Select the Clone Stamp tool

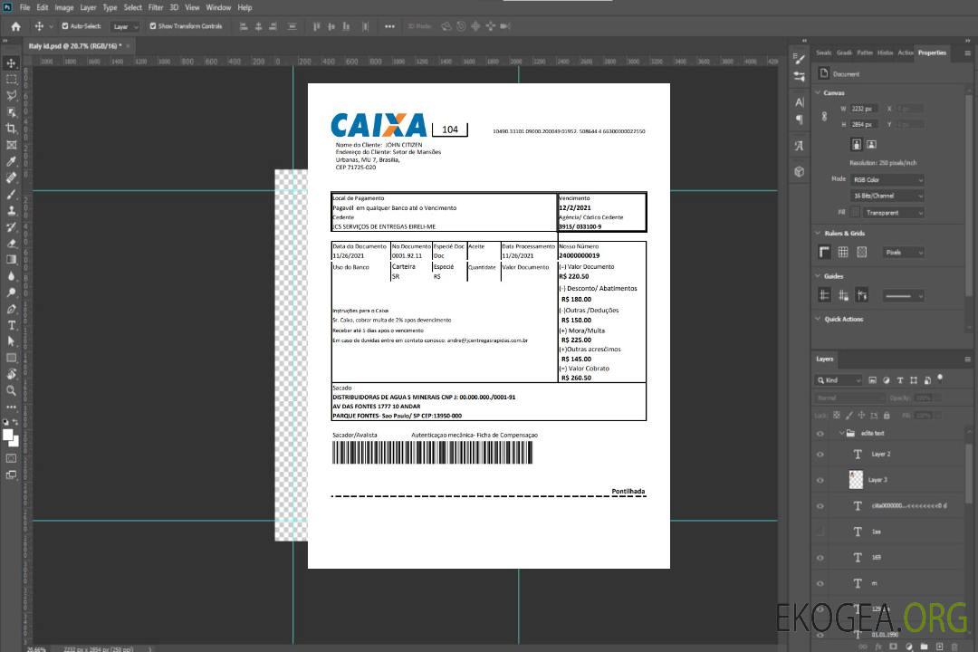tap(11, 211)
